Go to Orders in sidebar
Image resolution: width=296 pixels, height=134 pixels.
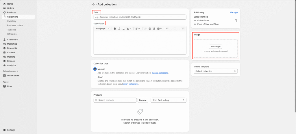(x=10, y=8)
